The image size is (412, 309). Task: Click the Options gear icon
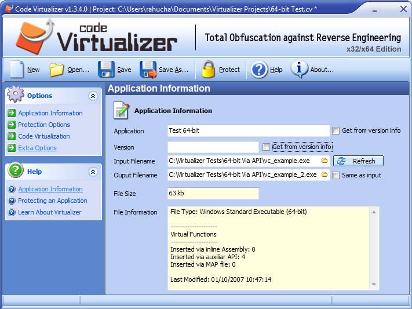coord(16,94)
